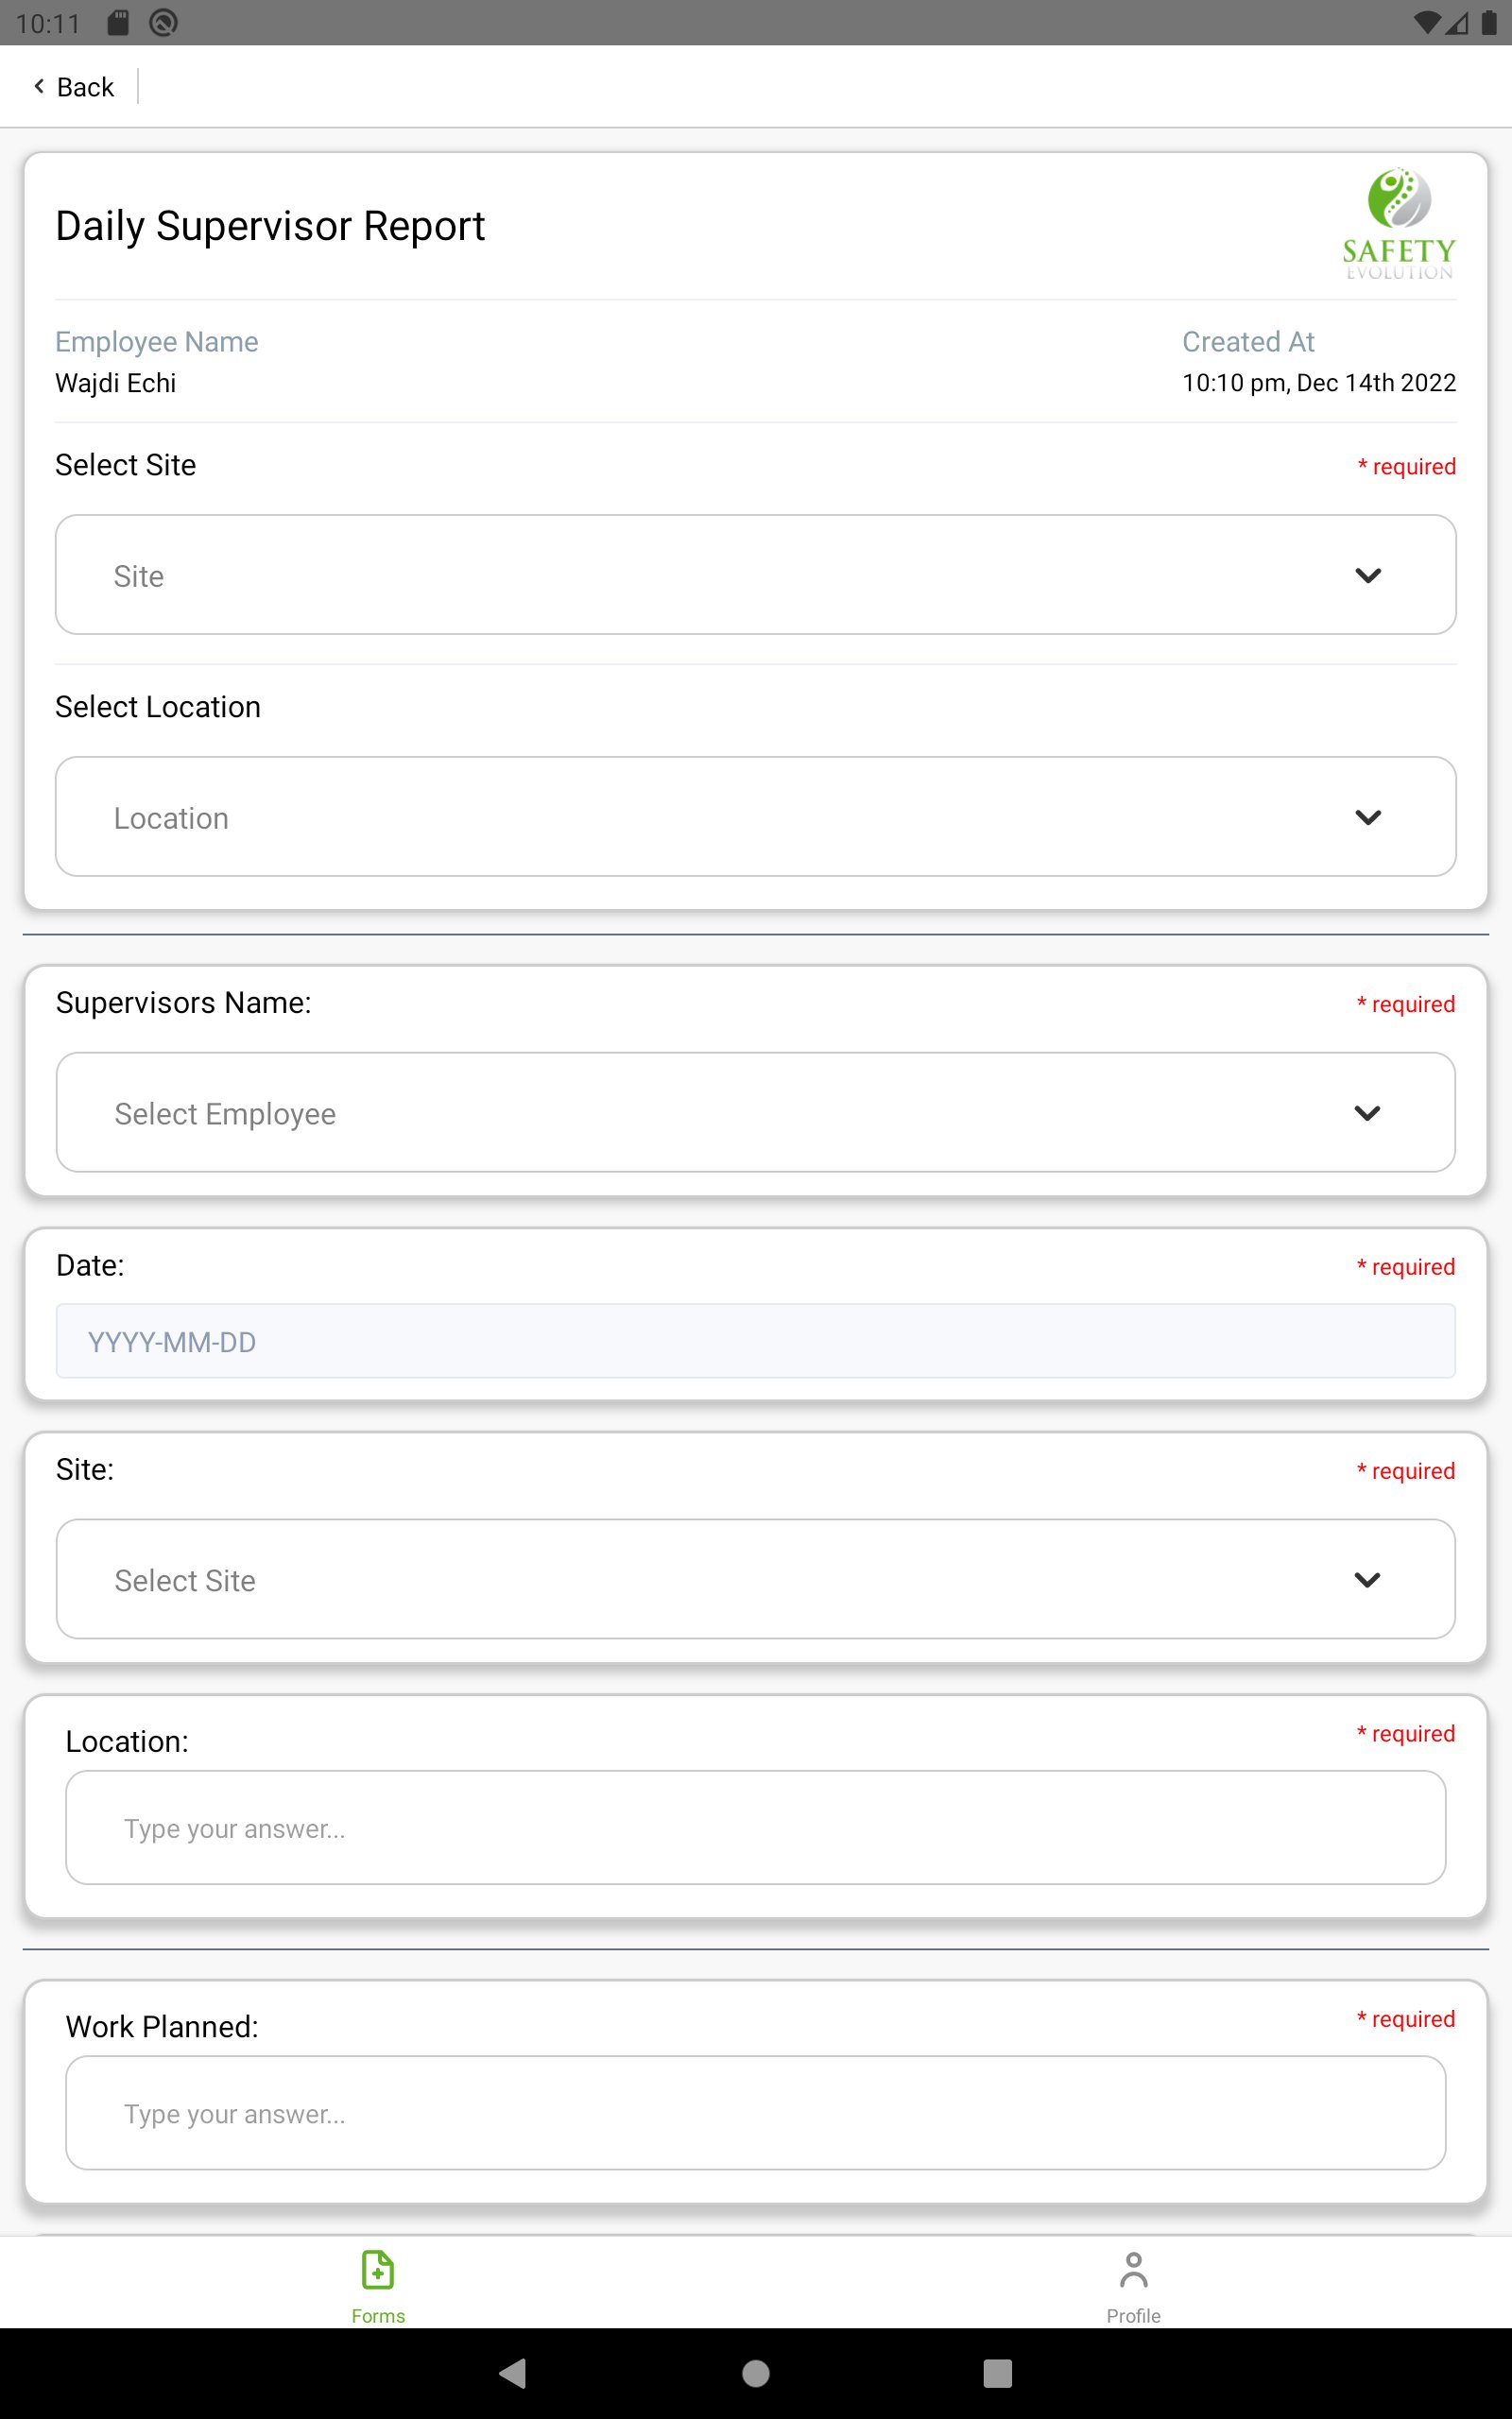1512x2419 pixels.
Task: Open recent apps with the square navigation button
Action: [996, 2375]
